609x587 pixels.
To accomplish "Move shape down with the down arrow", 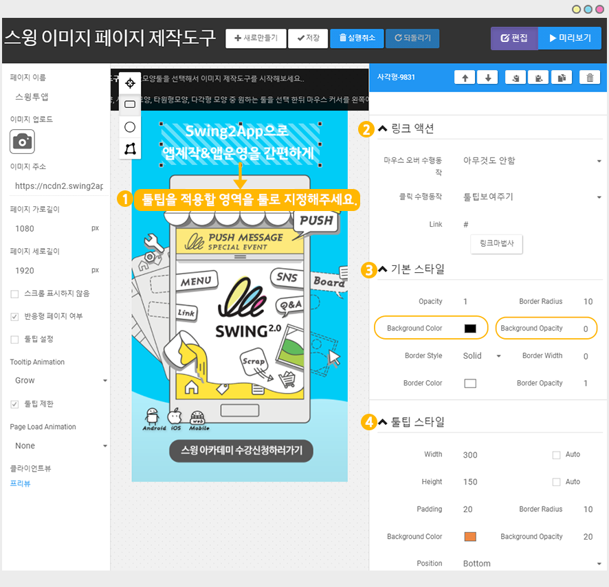I will [487, 78].
